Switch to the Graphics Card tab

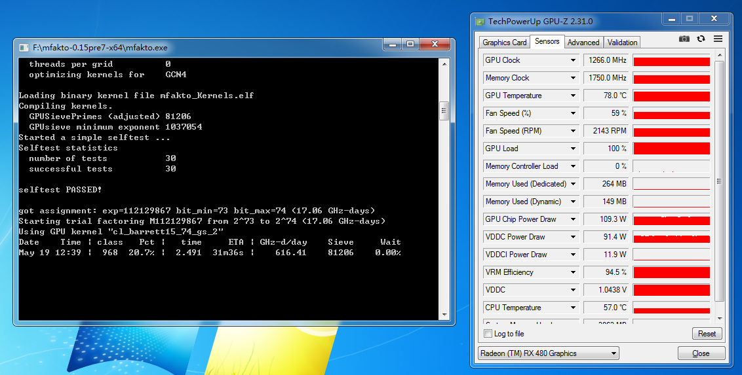(505, 42)
